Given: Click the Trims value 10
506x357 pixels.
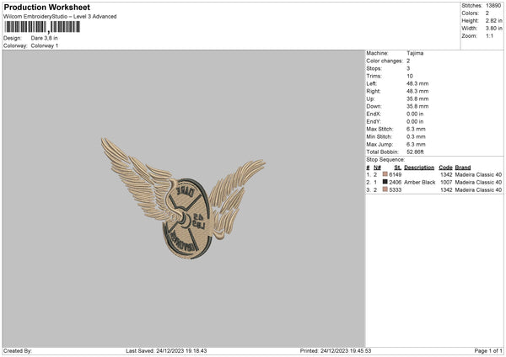Looking at the screenshot, I should click(x=410, y=76).
